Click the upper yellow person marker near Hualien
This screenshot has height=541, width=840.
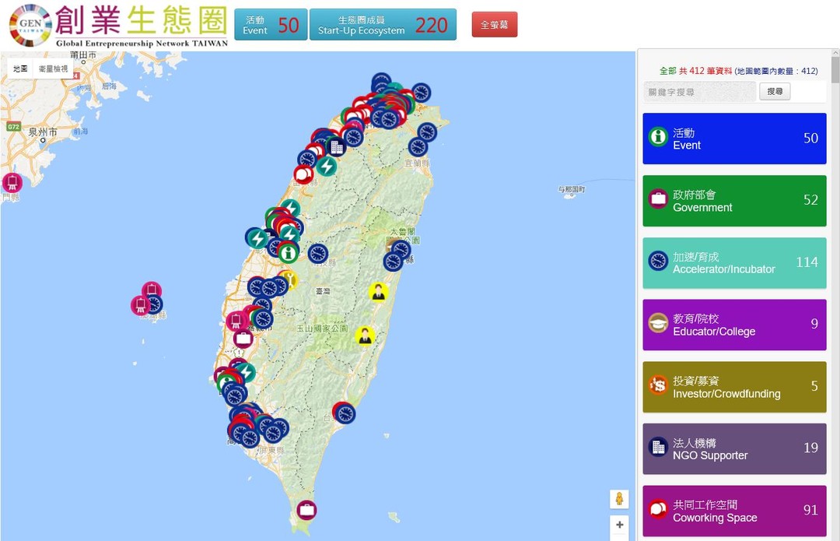[x=379, y=292]
